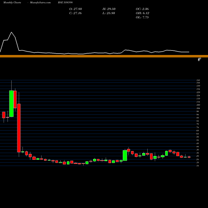
Task: Click the 44 price axis label
Action: pyautogui.click(x=198, y=147)
